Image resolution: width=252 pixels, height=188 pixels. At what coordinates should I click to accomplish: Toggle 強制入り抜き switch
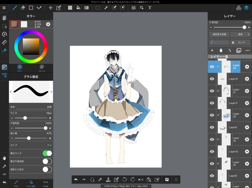(x=47, y=169)
